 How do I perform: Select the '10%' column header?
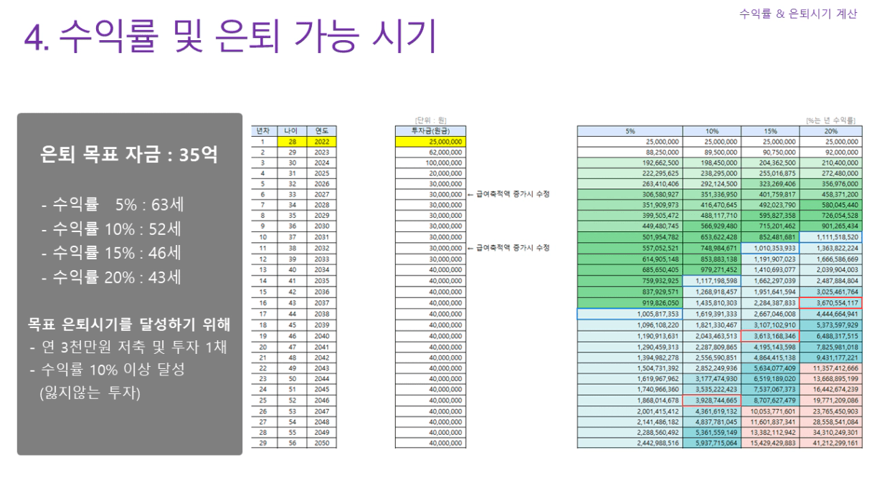click(x=711, y=131)
